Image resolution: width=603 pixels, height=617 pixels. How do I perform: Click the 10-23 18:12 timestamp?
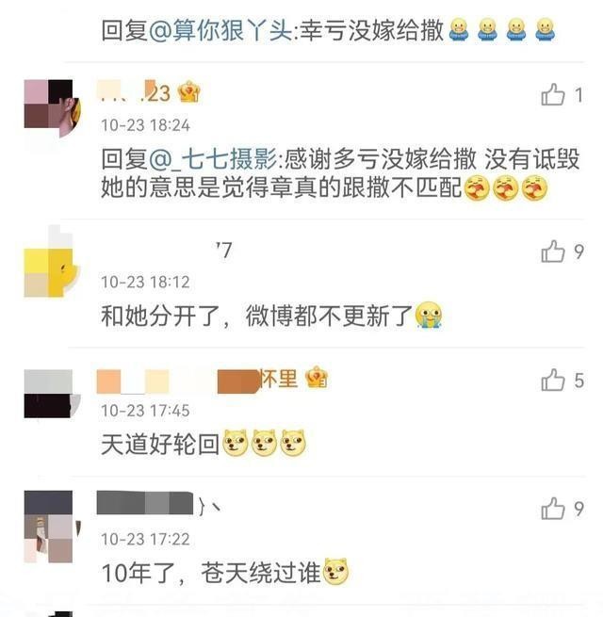coord(145,283)
